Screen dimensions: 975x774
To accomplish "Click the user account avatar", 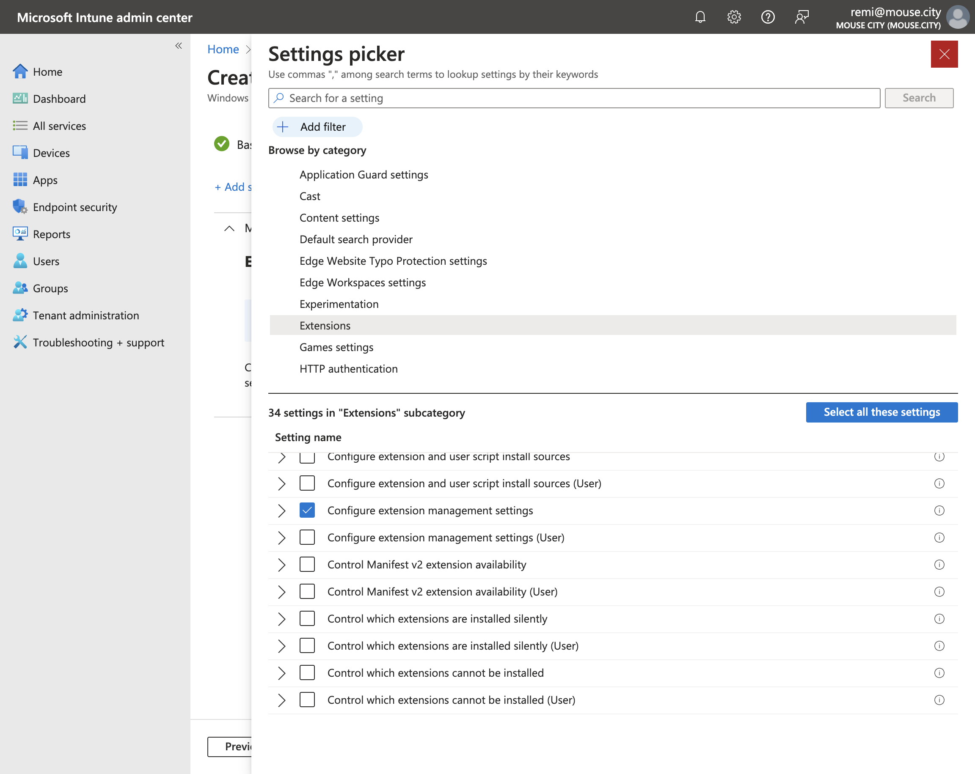I will 958,17.
